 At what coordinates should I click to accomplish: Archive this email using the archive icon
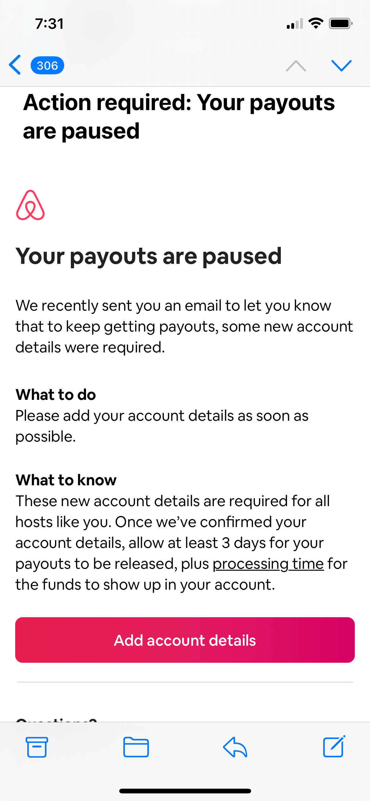37,747
